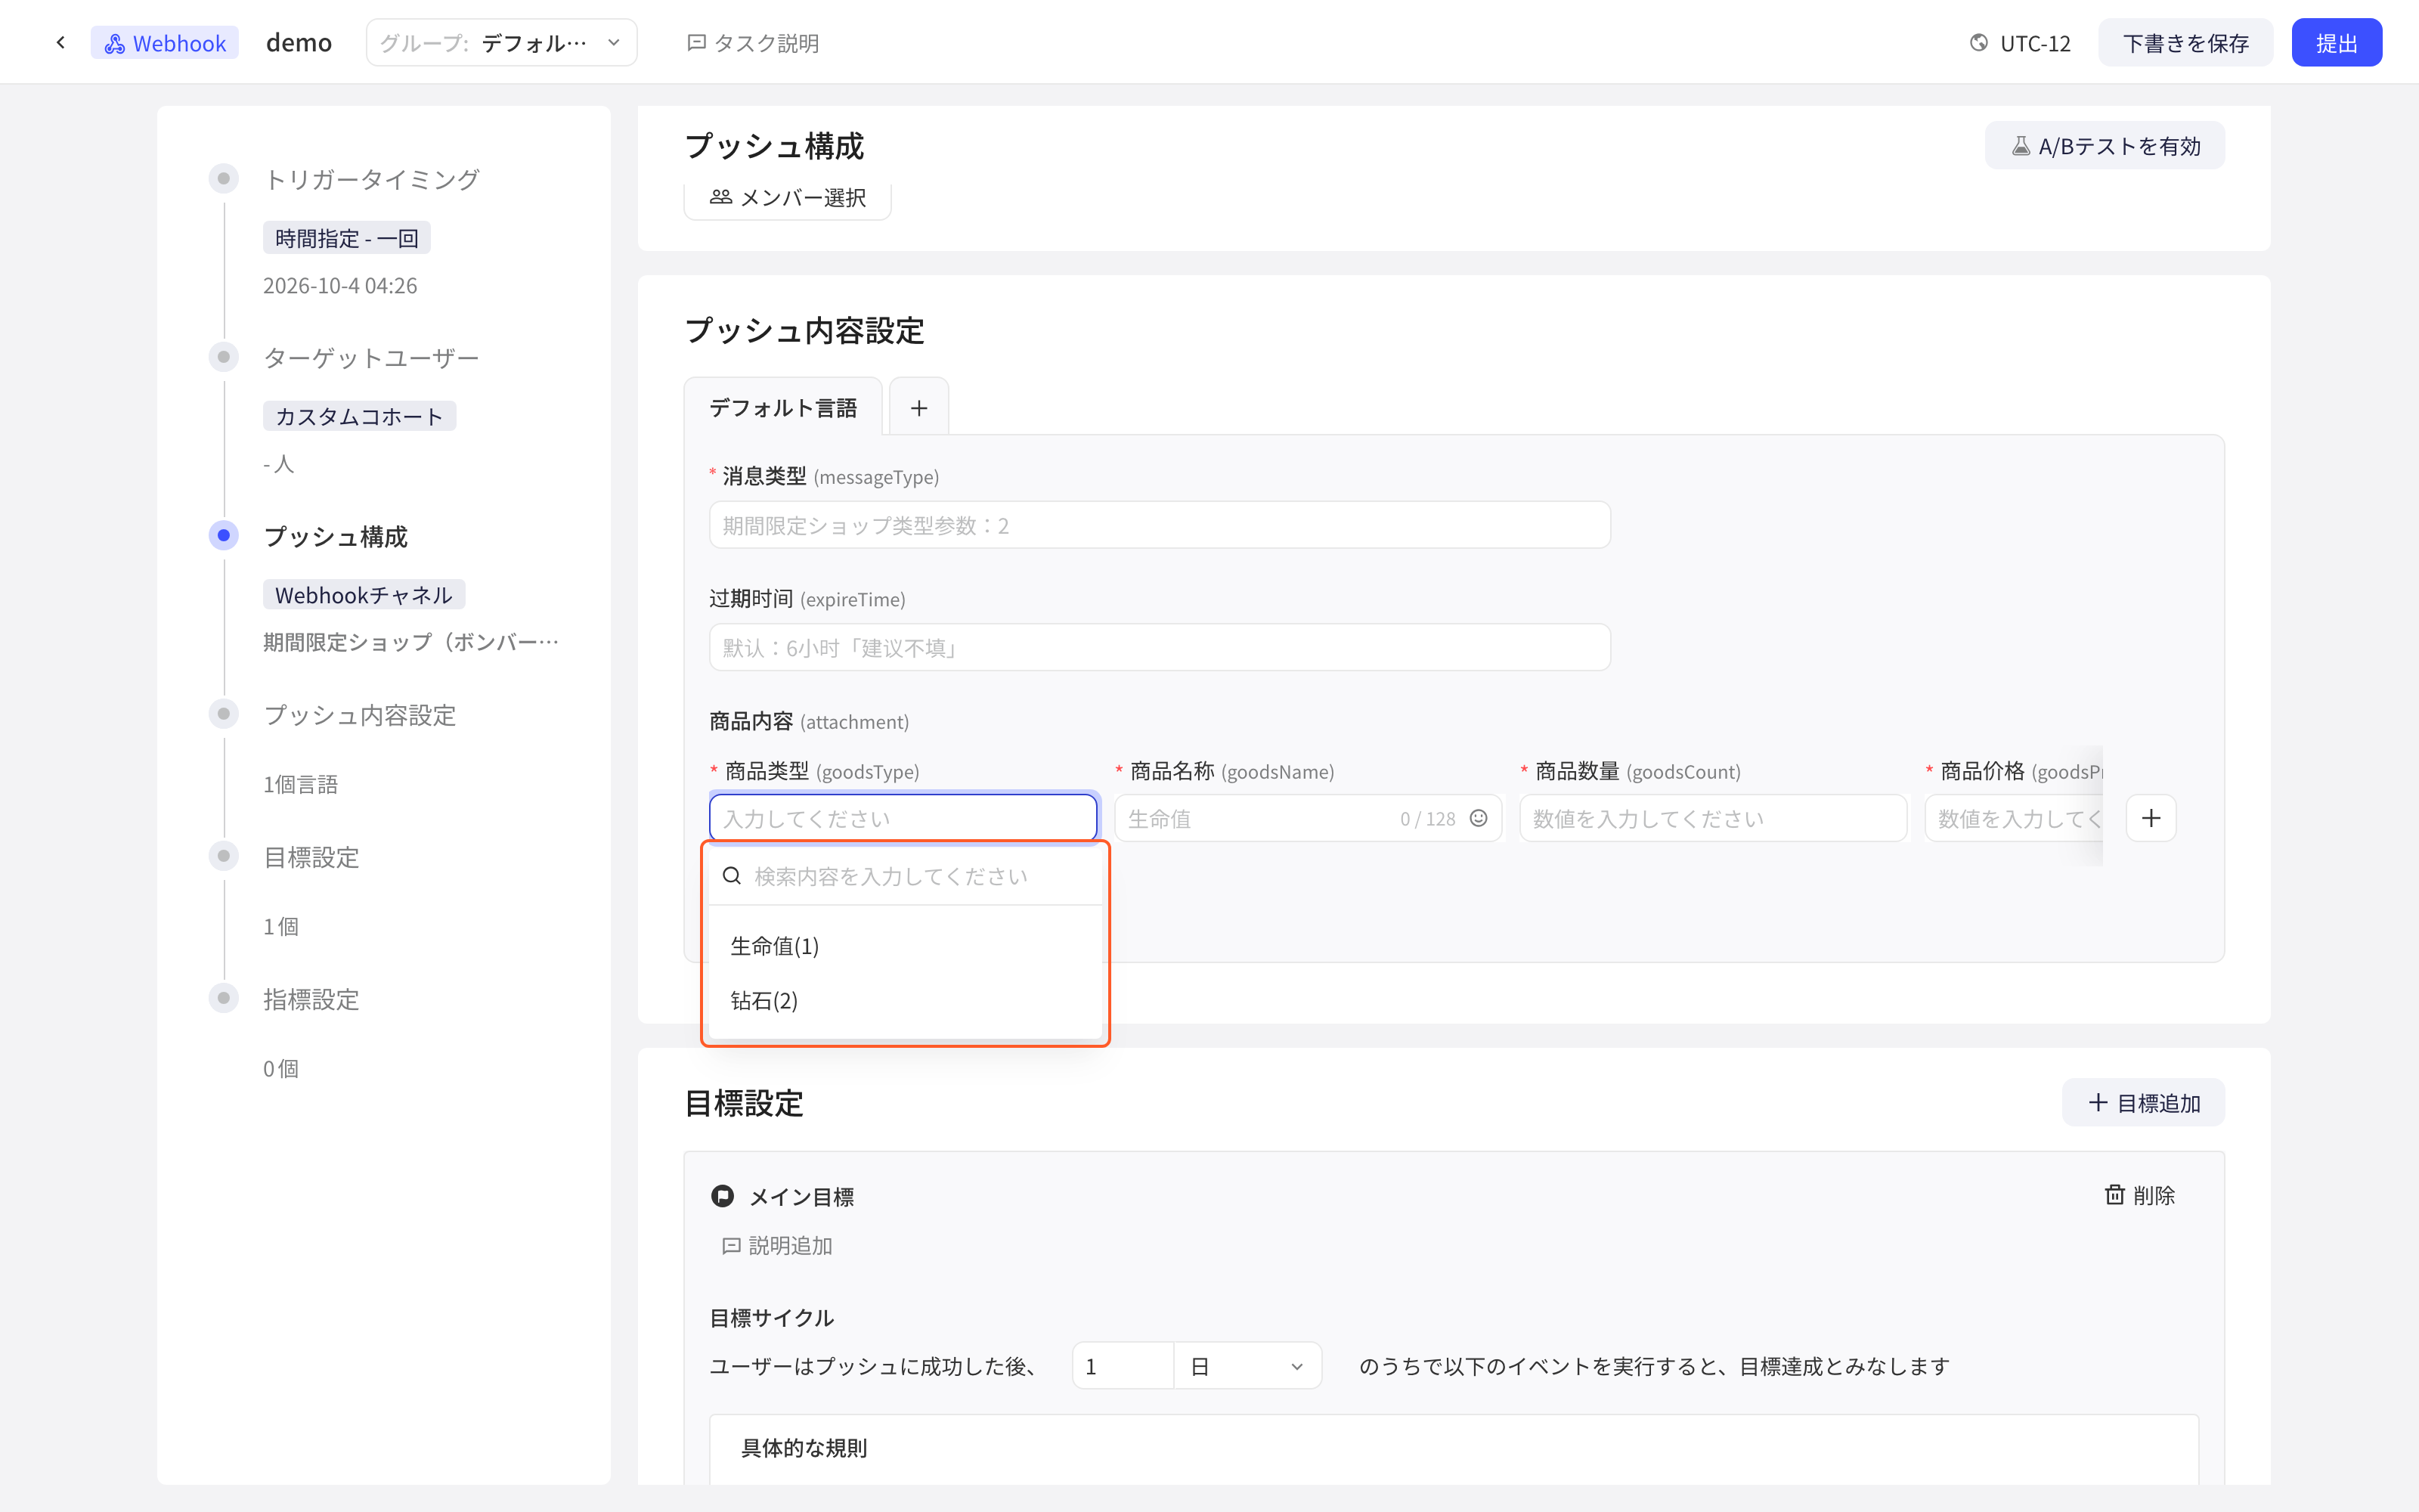Click the demo task name
The image size is (2419, 1512).
(299, 43)
